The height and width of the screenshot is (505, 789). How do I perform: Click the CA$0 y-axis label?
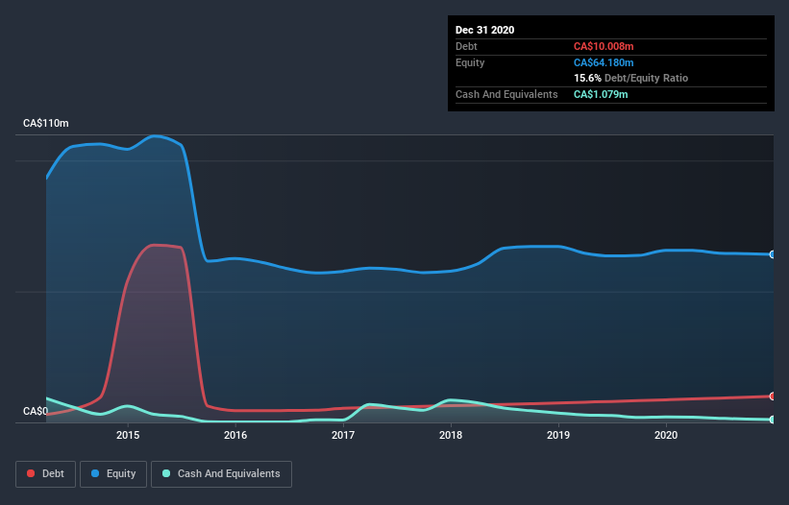36,411
